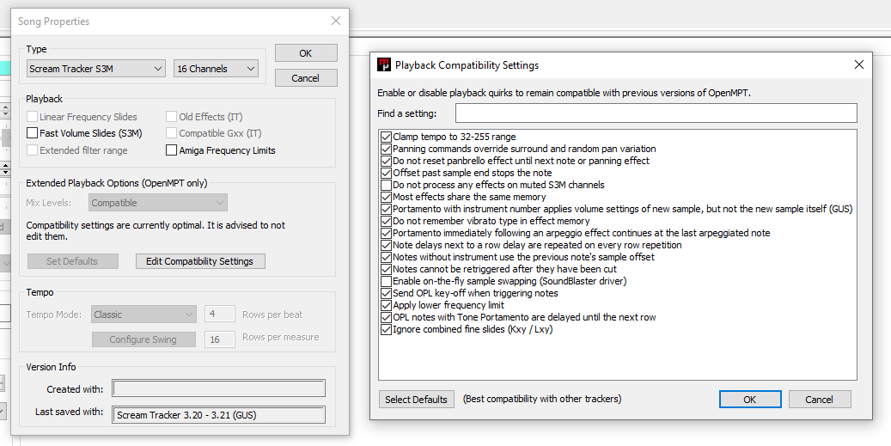
Task: Enable Fast Volume Slides (S3M) checkbox
Action: (33, 133)
